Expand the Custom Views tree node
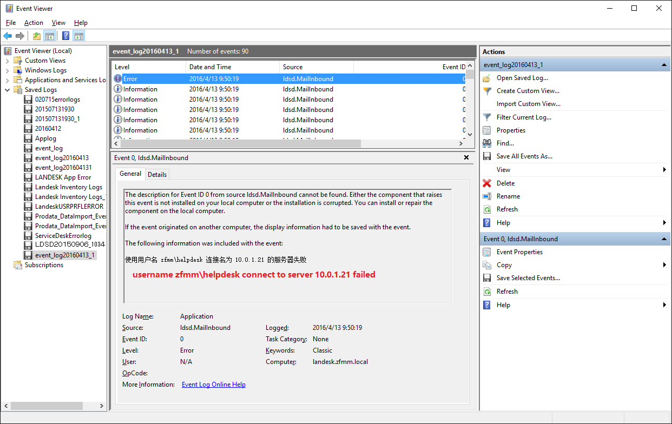Screen dimensions: 672x424 click(x=8, y=61)
